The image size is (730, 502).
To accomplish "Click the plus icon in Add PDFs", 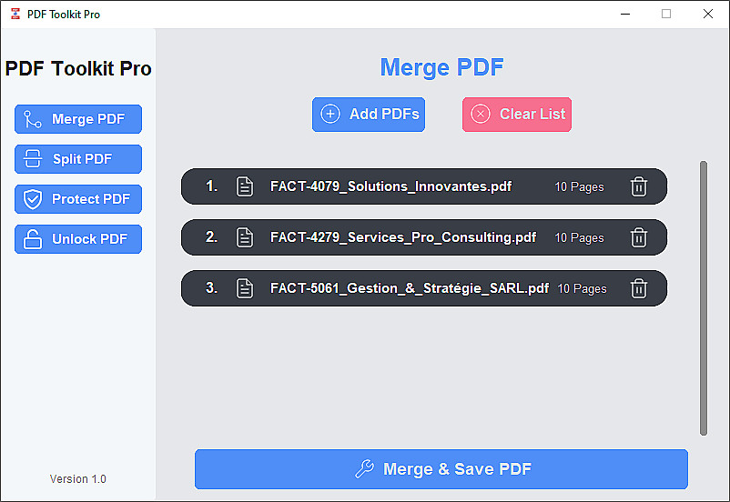I will point(331,115).
